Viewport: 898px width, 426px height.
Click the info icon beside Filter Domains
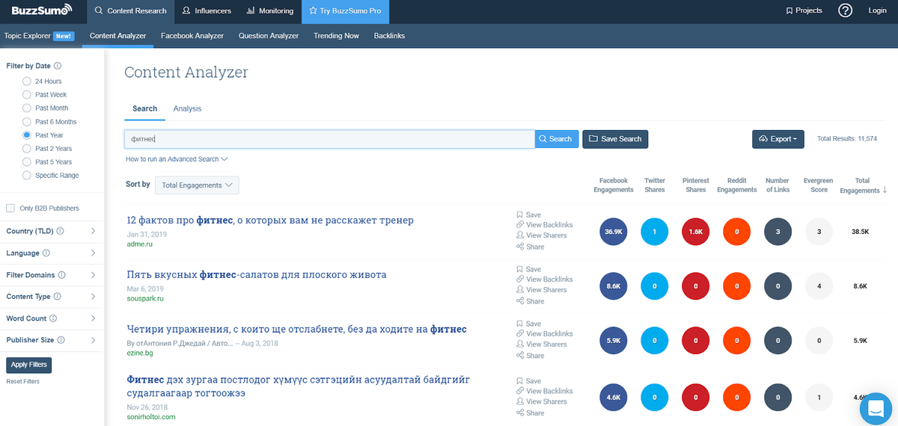pos(61,275)
